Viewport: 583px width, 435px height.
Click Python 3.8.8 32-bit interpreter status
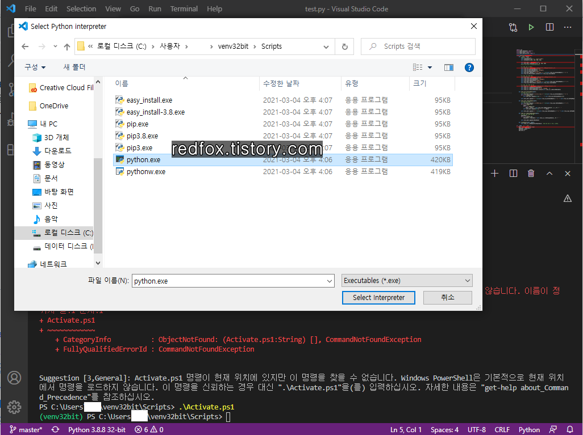[97, 429]
